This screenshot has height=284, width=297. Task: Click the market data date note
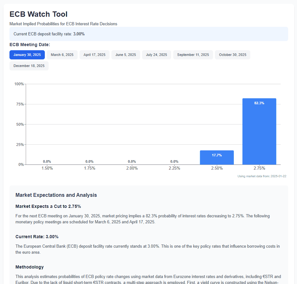pos(262,176)
